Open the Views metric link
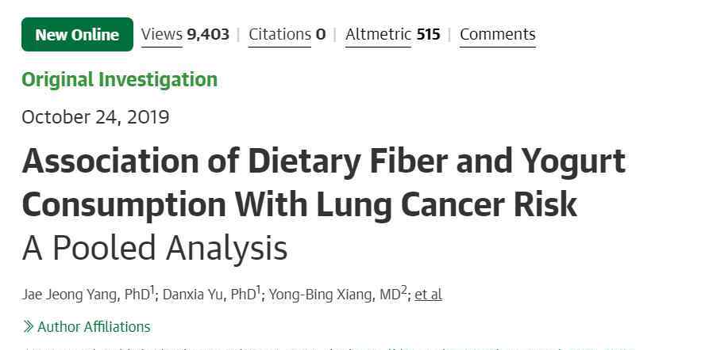 (x=162, y=35)
